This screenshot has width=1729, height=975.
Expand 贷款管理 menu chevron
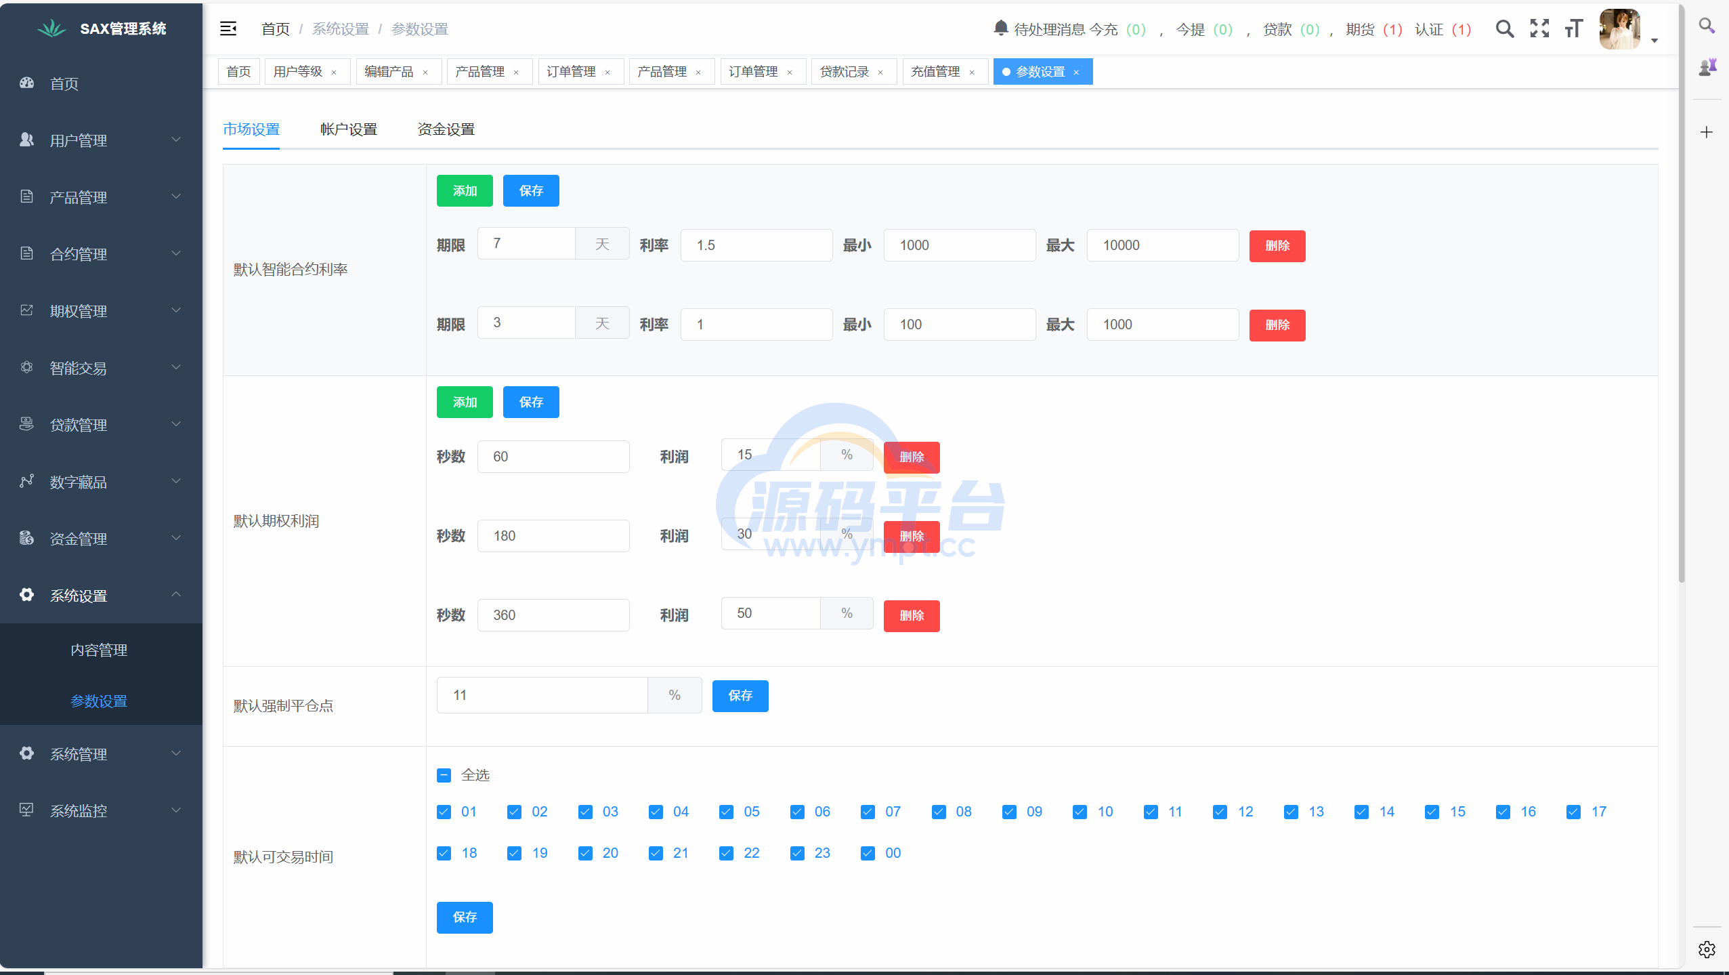coord(176,424)
